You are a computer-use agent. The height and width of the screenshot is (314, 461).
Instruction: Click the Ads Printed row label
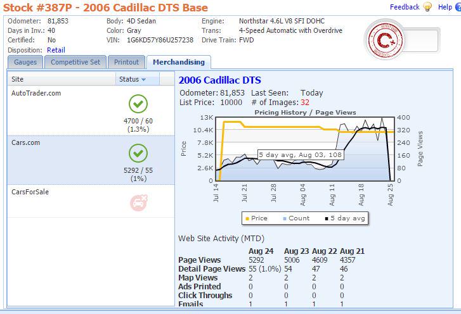tap(199, 286)
